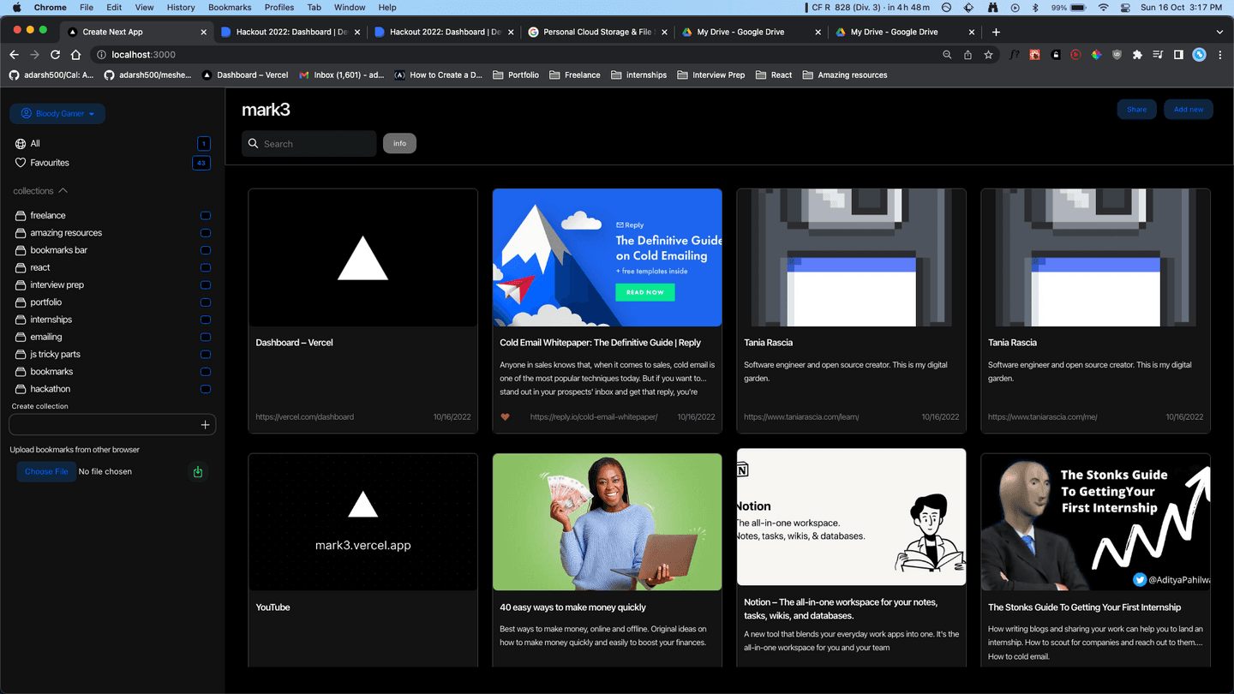Screen dimensions: 1234x694
Task: Unfavourite the Cold Email Whitepaper heart icon
Action: tap(505, 417)
